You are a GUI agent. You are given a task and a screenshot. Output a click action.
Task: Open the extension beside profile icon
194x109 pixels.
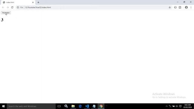(180, 7)
